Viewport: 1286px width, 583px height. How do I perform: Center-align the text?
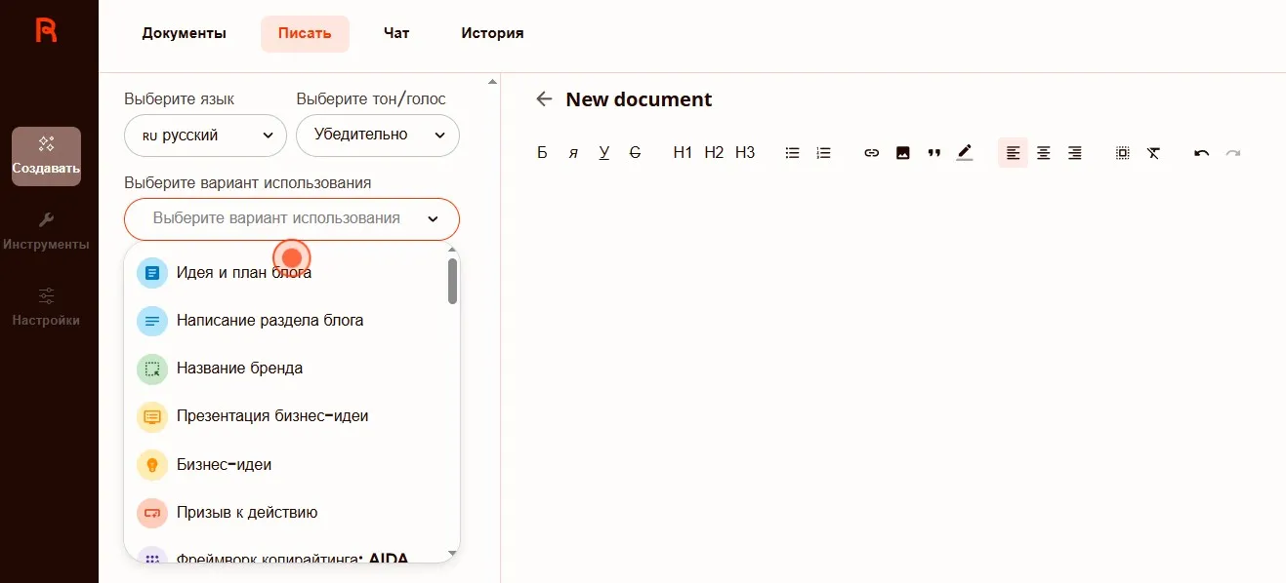click(x=1044, y=153)
